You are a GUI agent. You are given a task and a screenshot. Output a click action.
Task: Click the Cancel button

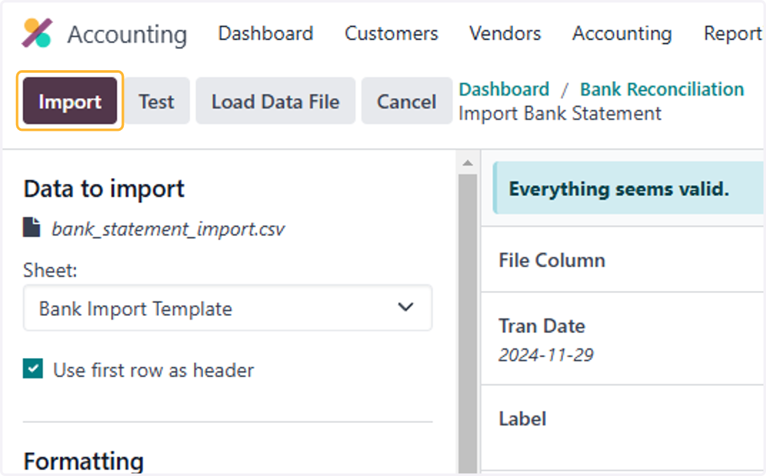click(407, 101)
